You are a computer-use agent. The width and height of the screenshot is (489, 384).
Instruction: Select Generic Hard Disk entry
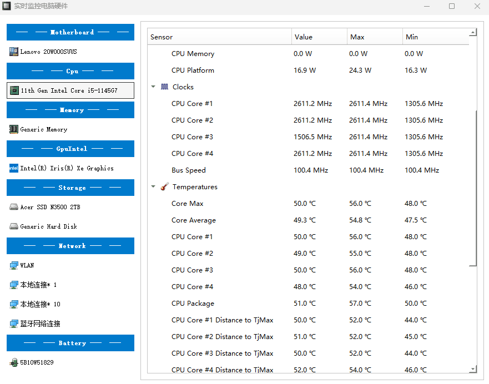pos(70,226)
